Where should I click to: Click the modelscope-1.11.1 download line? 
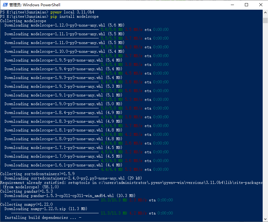(x=64, y=34)
